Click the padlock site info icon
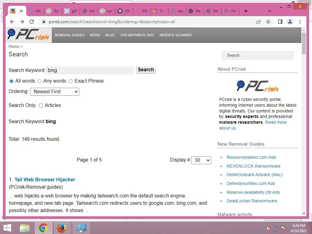312x234 pixels. tap(44, 22)
